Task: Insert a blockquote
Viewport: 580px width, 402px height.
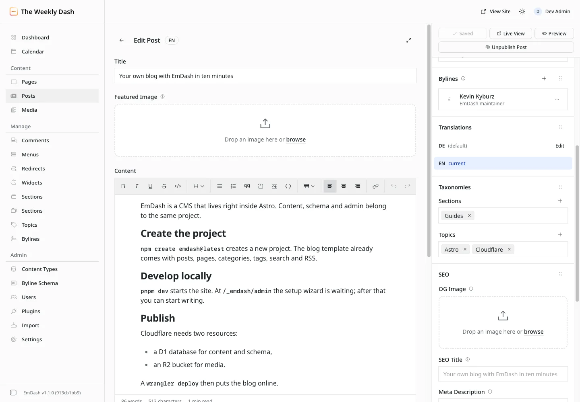Action: pos(247,186)
